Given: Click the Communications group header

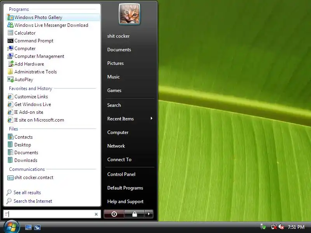Looking at the screenshot, I should pos(27,169).
